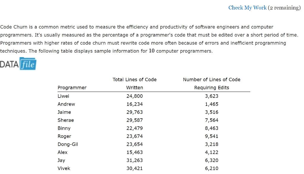
Task: Select Dong-Gil's name entry
Action: point(68,144)
